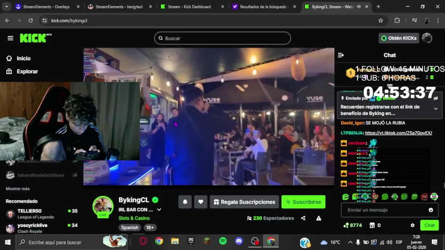Open File Explorer from the taskbar

tap(175, 241)
